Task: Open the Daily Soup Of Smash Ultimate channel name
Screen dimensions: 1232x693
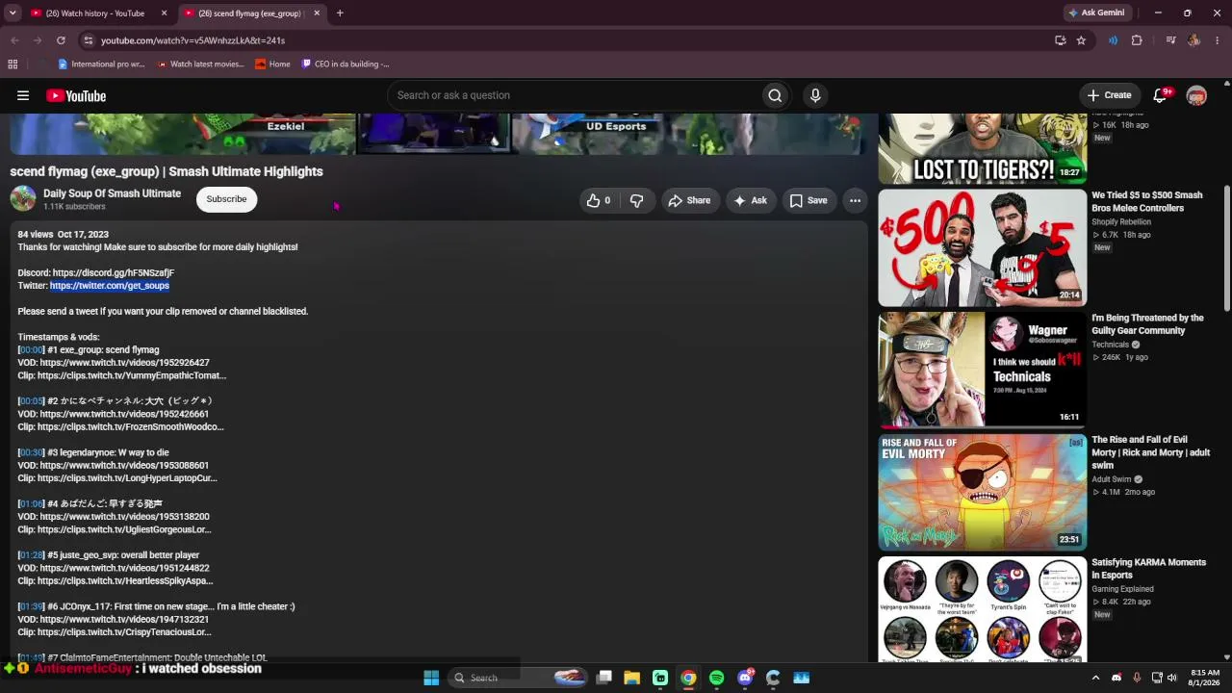Action: coord(112,193)
